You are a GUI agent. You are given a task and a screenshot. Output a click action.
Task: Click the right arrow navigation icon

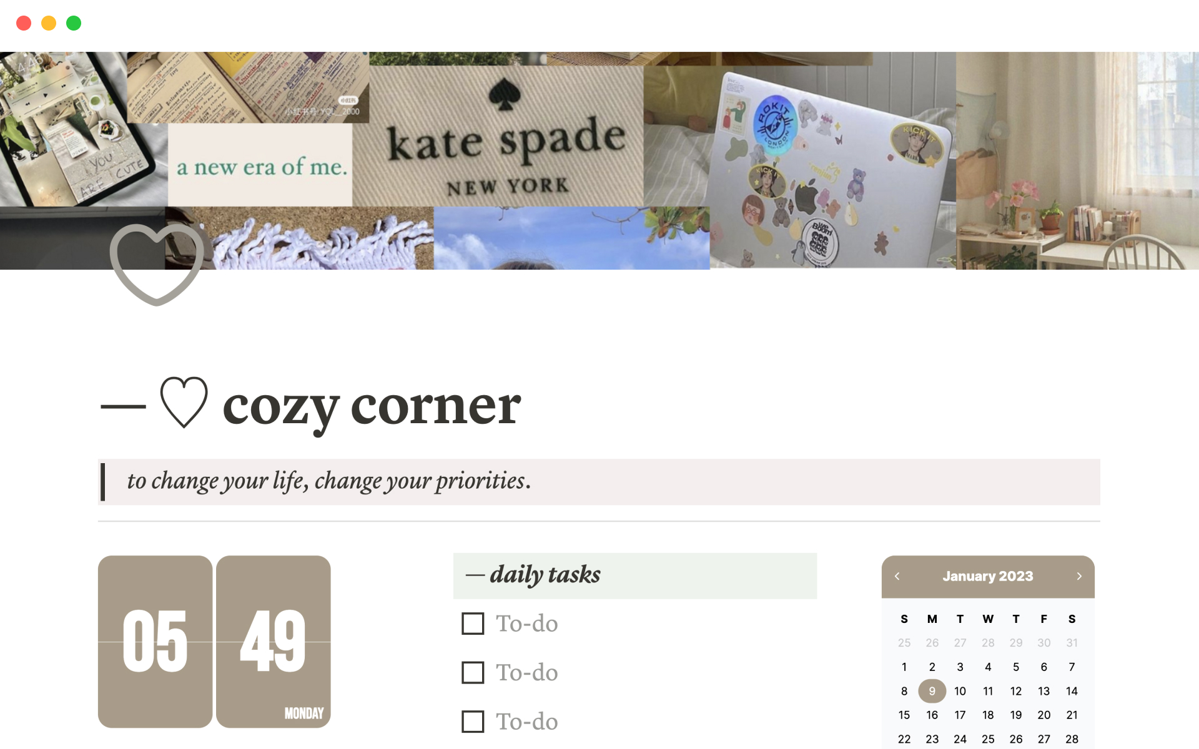click(x=1080, y=577)
